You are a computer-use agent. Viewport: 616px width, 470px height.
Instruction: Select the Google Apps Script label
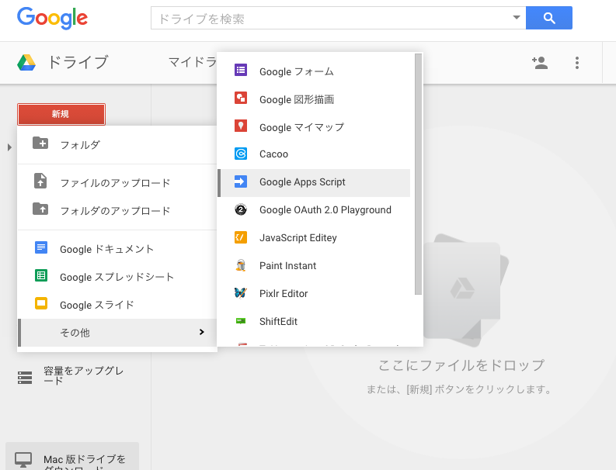pos(302,182)
